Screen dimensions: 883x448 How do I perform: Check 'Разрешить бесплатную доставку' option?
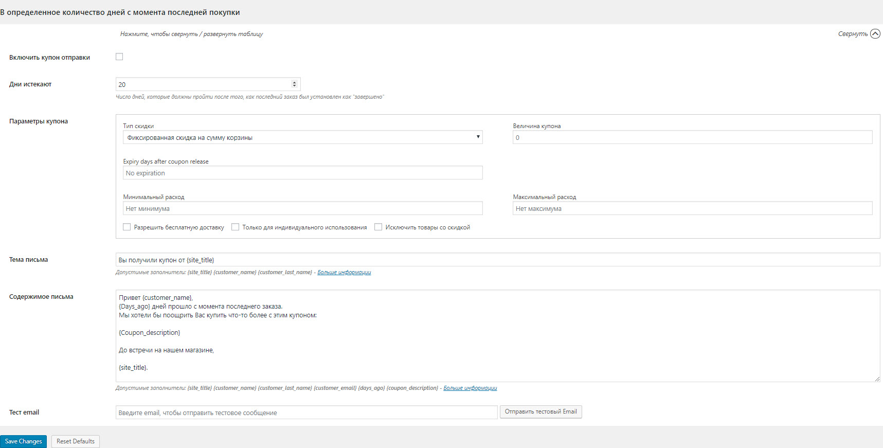pyautogui.click(x=127, y=227)
